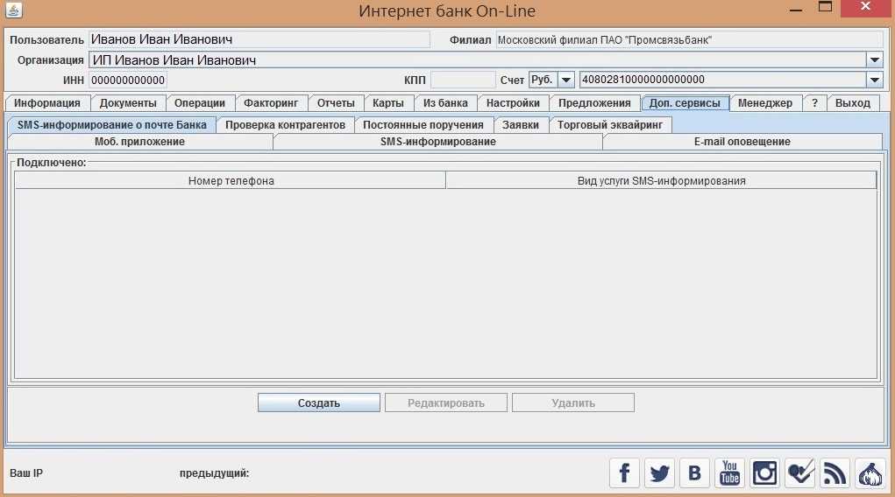Open the bank's Facebook page icon
Viewport: 895px width, 497px height.
click(624, 473)
